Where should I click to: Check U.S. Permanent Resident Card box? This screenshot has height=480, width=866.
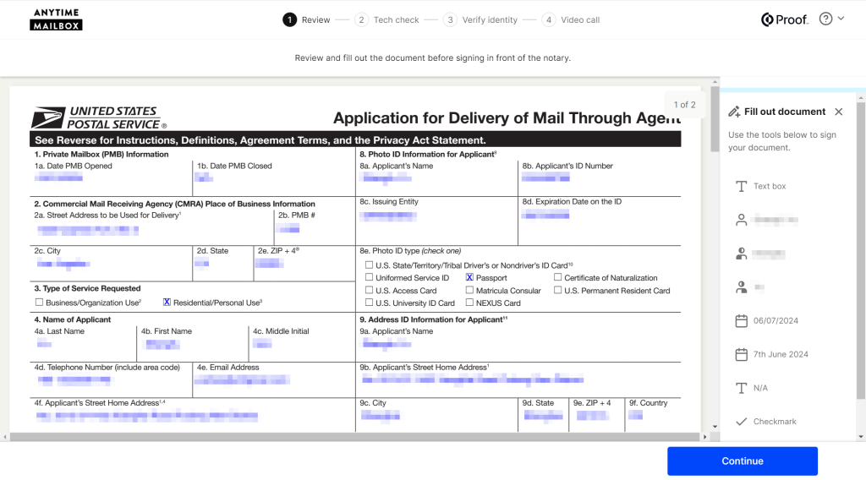click(558, 290)
